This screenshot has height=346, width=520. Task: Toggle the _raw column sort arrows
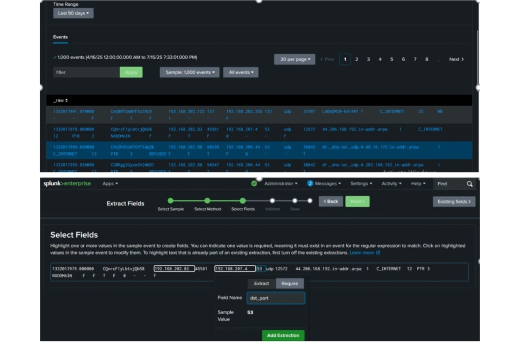coord(66,100)
